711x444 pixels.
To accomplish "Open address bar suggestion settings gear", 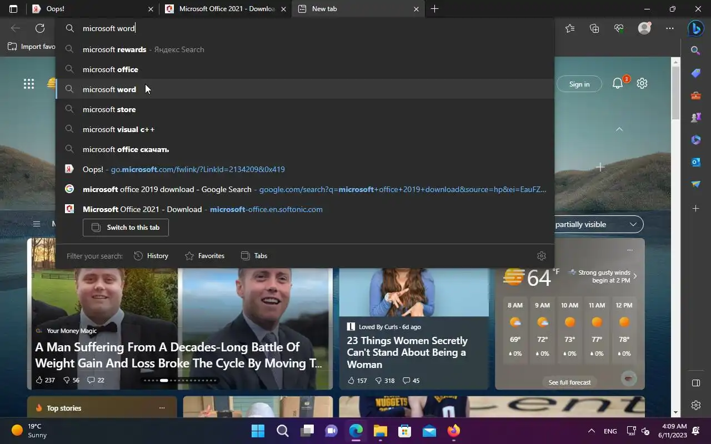I will click(x=542, y=256).
